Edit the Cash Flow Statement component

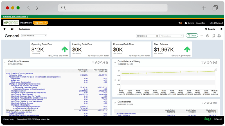[x=96, y=62]
